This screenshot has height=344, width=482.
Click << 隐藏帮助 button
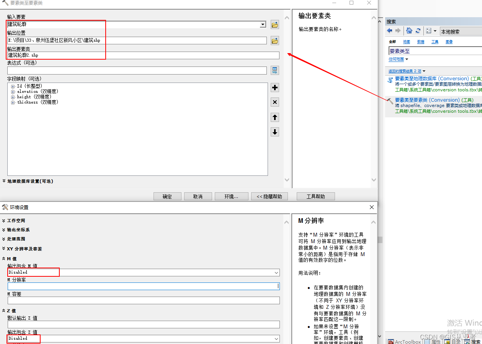[269, 196]
